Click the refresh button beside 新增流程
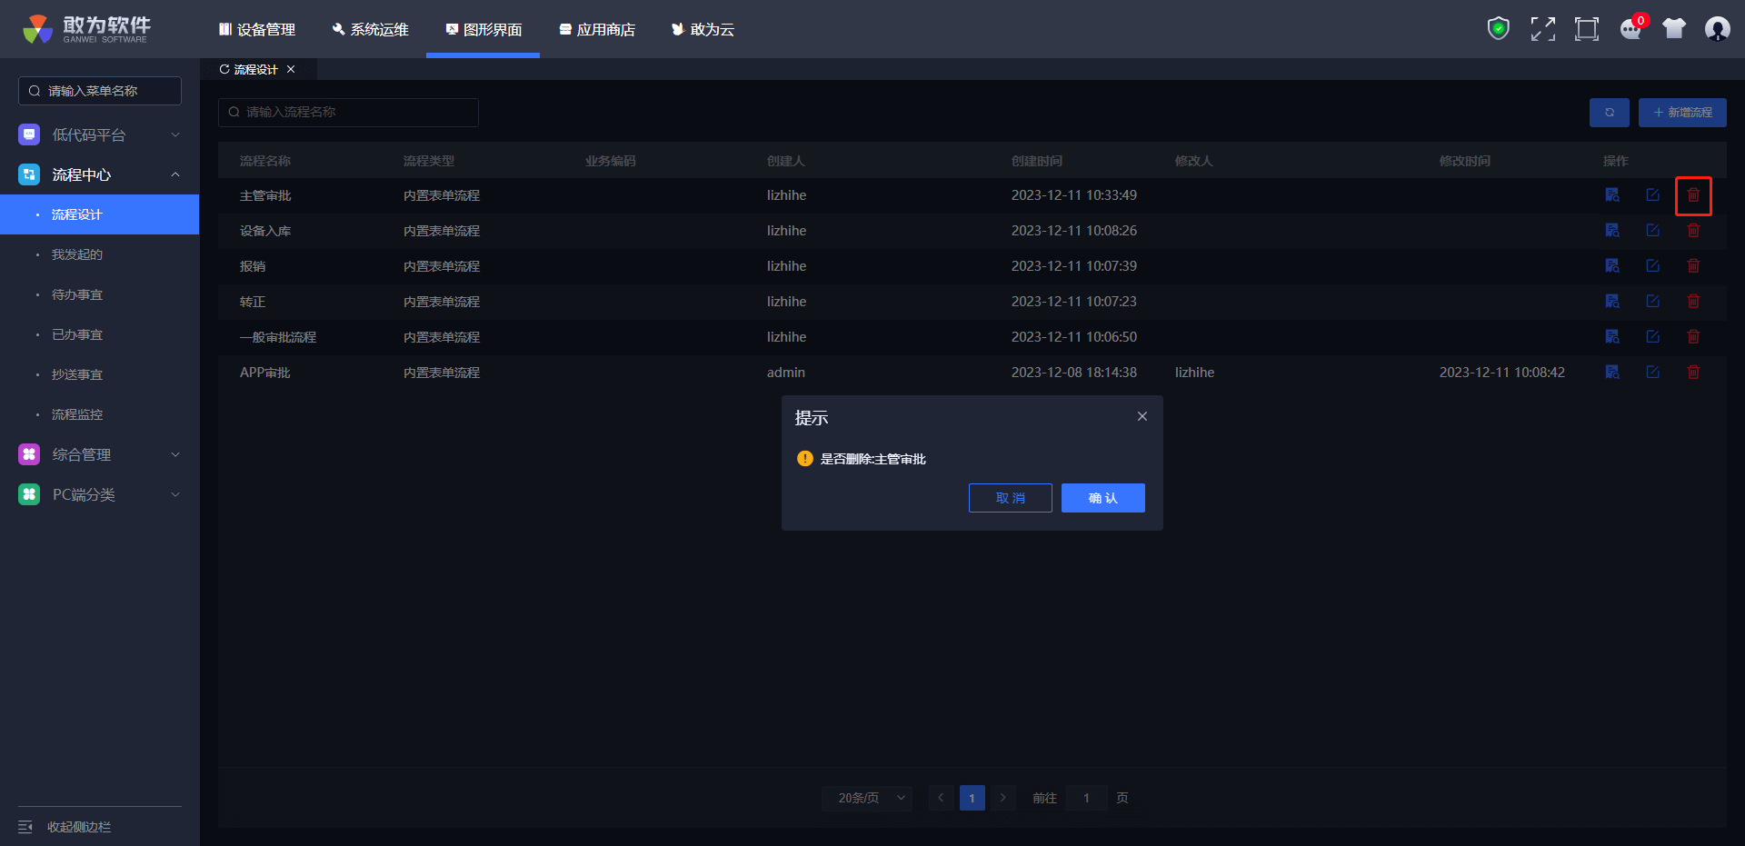 pos(1609,113)
